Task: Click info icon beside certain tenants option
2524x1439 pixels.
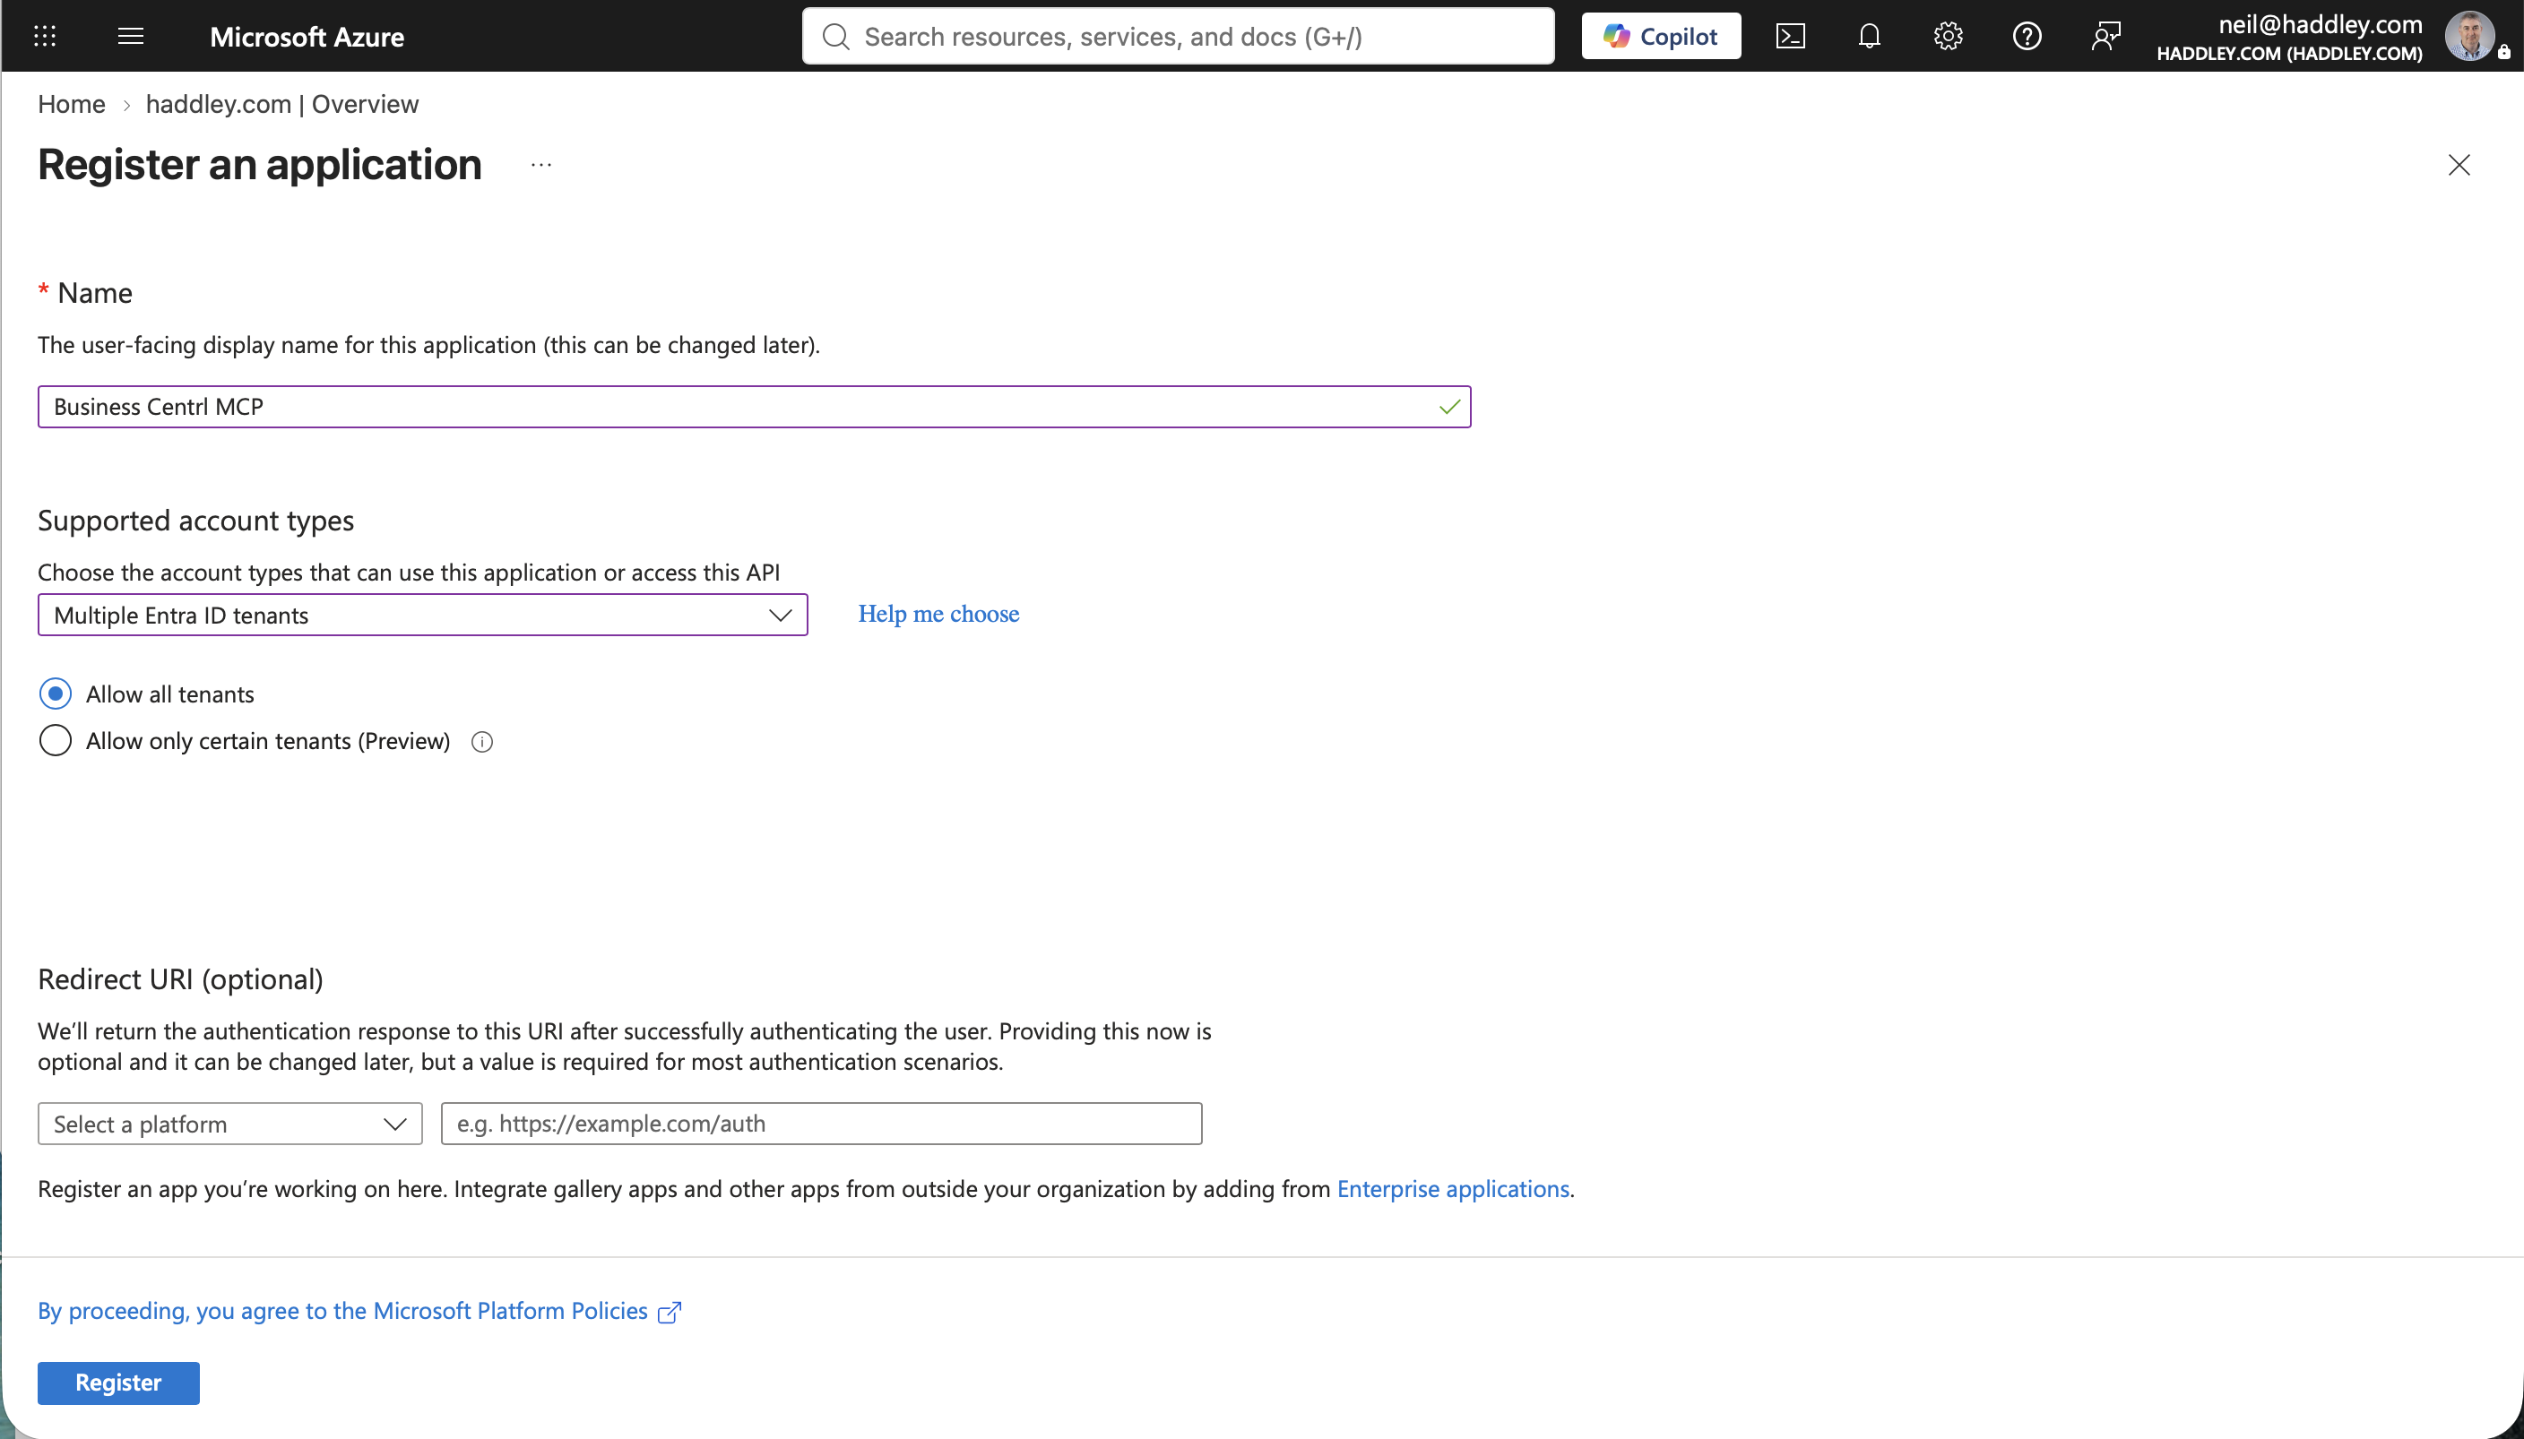Action: click(x=482, y=742)
